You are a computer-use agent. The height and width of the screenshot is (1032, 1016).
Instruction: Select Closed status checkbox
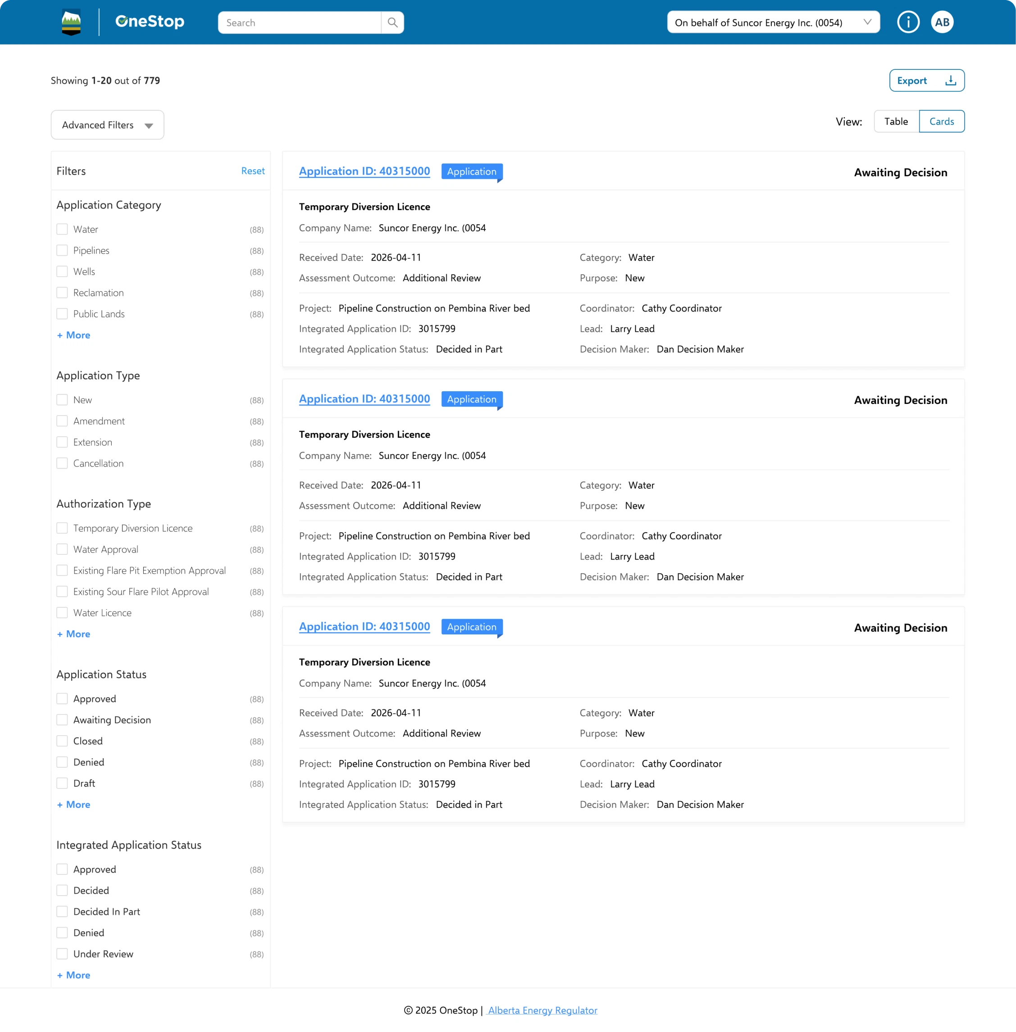63,741
